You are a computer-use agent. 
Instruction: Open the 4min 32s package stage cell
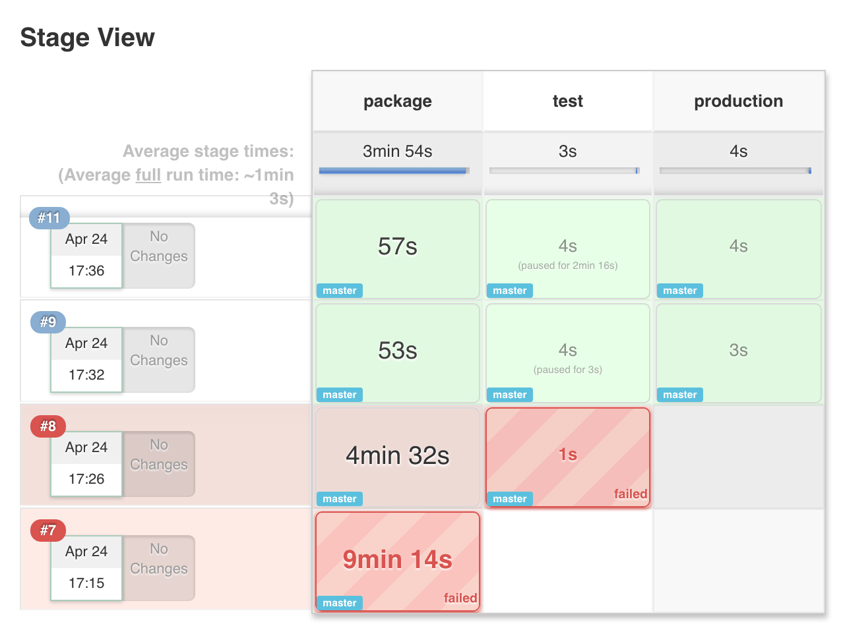pos(398,457)
